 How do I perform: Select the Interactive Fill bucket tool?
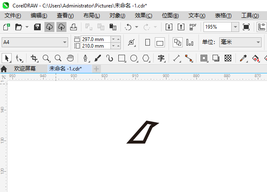(x=255, y=58)
